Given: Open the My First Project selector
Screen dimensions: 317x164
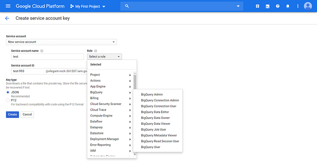Looking at the screenshot, I should click(x=88, y=6).
